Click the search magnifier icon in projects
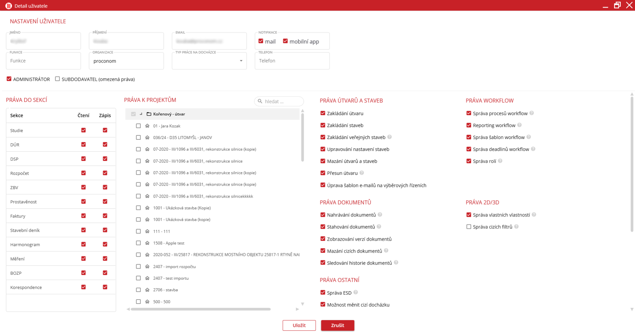This screenshot has width=635, height=334. tap(260, 101)
